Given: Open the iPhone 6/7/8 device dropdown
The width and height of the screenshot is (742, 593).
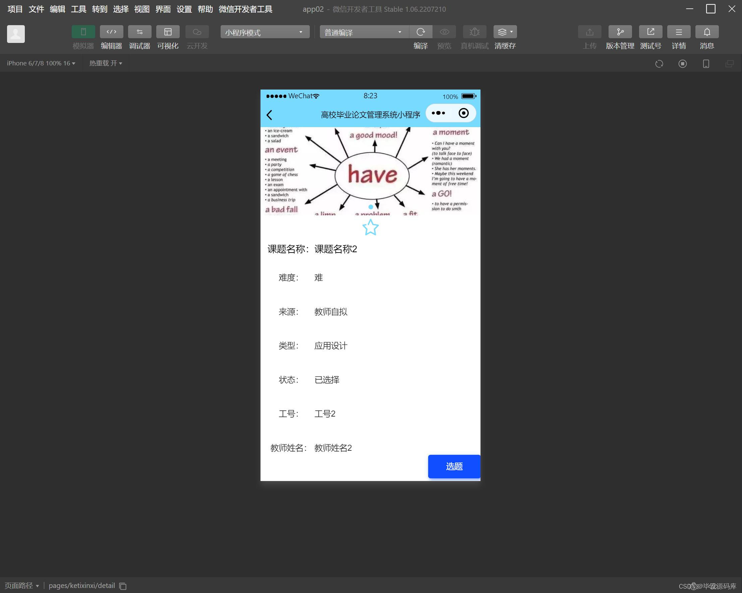Looking at the screenshot, I should coord(41,63).
